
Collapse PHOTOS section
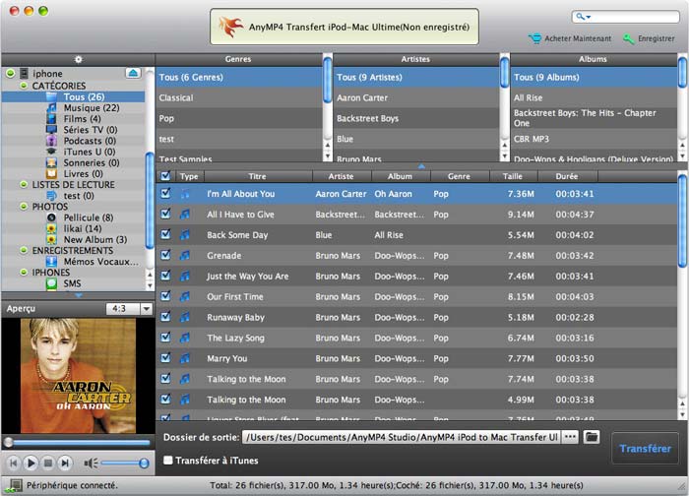pos(24,206)
